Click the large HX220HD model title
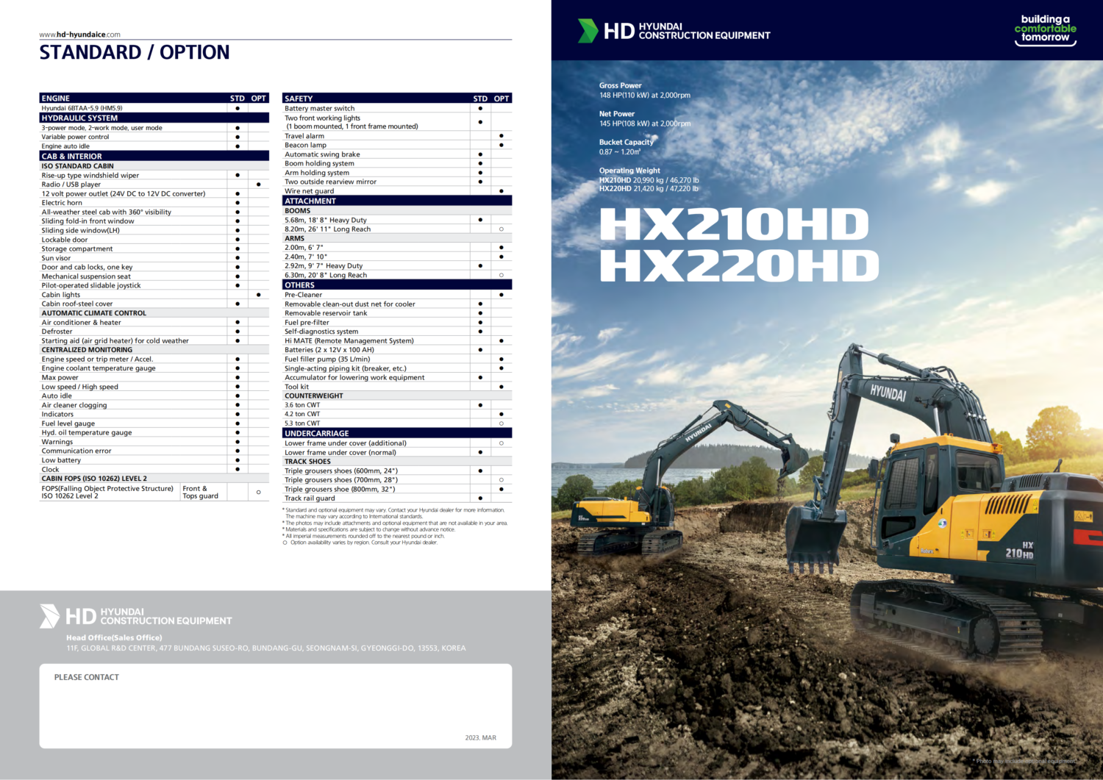 [739, 266]
